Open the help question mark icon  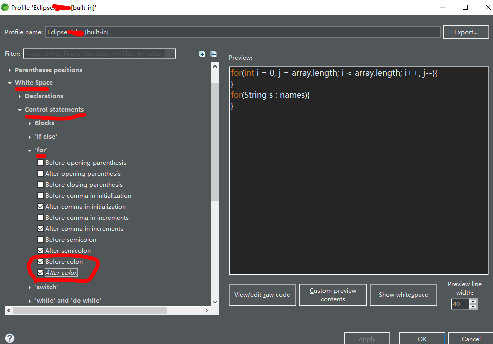click(x=10, y=338)
